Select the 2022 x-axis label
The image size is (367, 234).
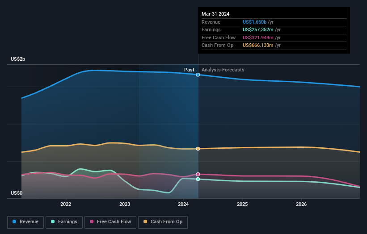[66, 204]
